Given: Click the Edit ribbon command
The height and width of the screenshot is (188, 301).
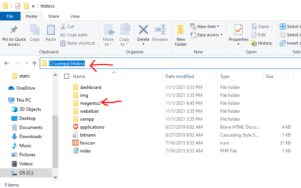Looking at the screenshot, I should point(258,35).
